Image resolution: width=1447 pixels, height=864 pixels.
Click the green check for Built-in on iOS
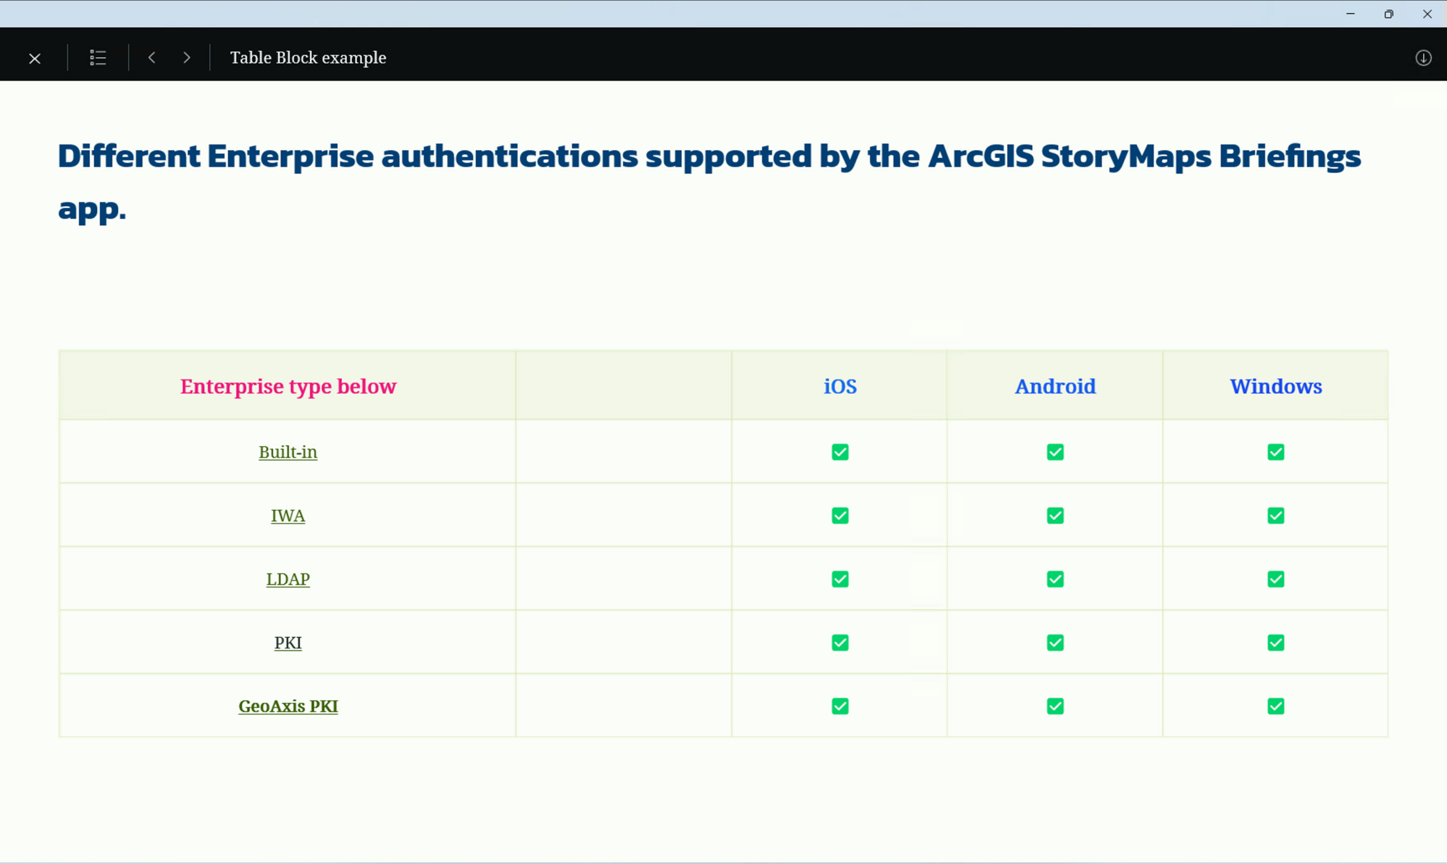[x=840, y=452]
